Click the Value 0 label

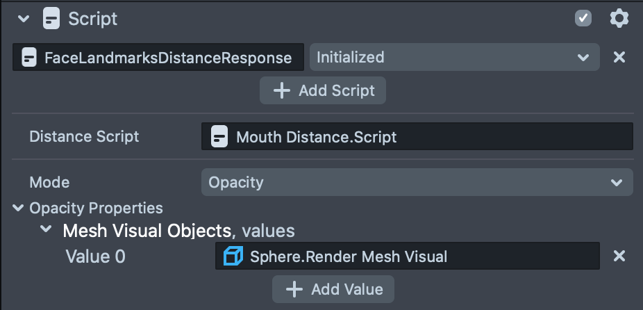pos(95,256)
